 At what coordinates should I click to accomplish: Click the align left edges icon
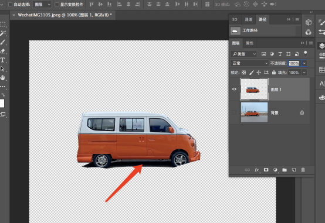point(120,4)
